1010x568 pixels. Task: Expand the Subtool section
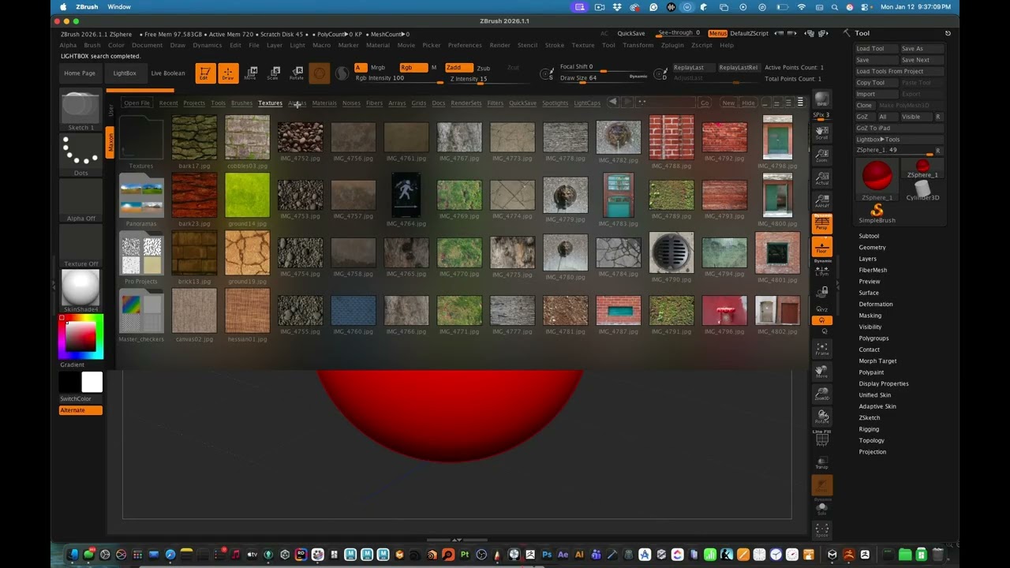click(869, 236)
